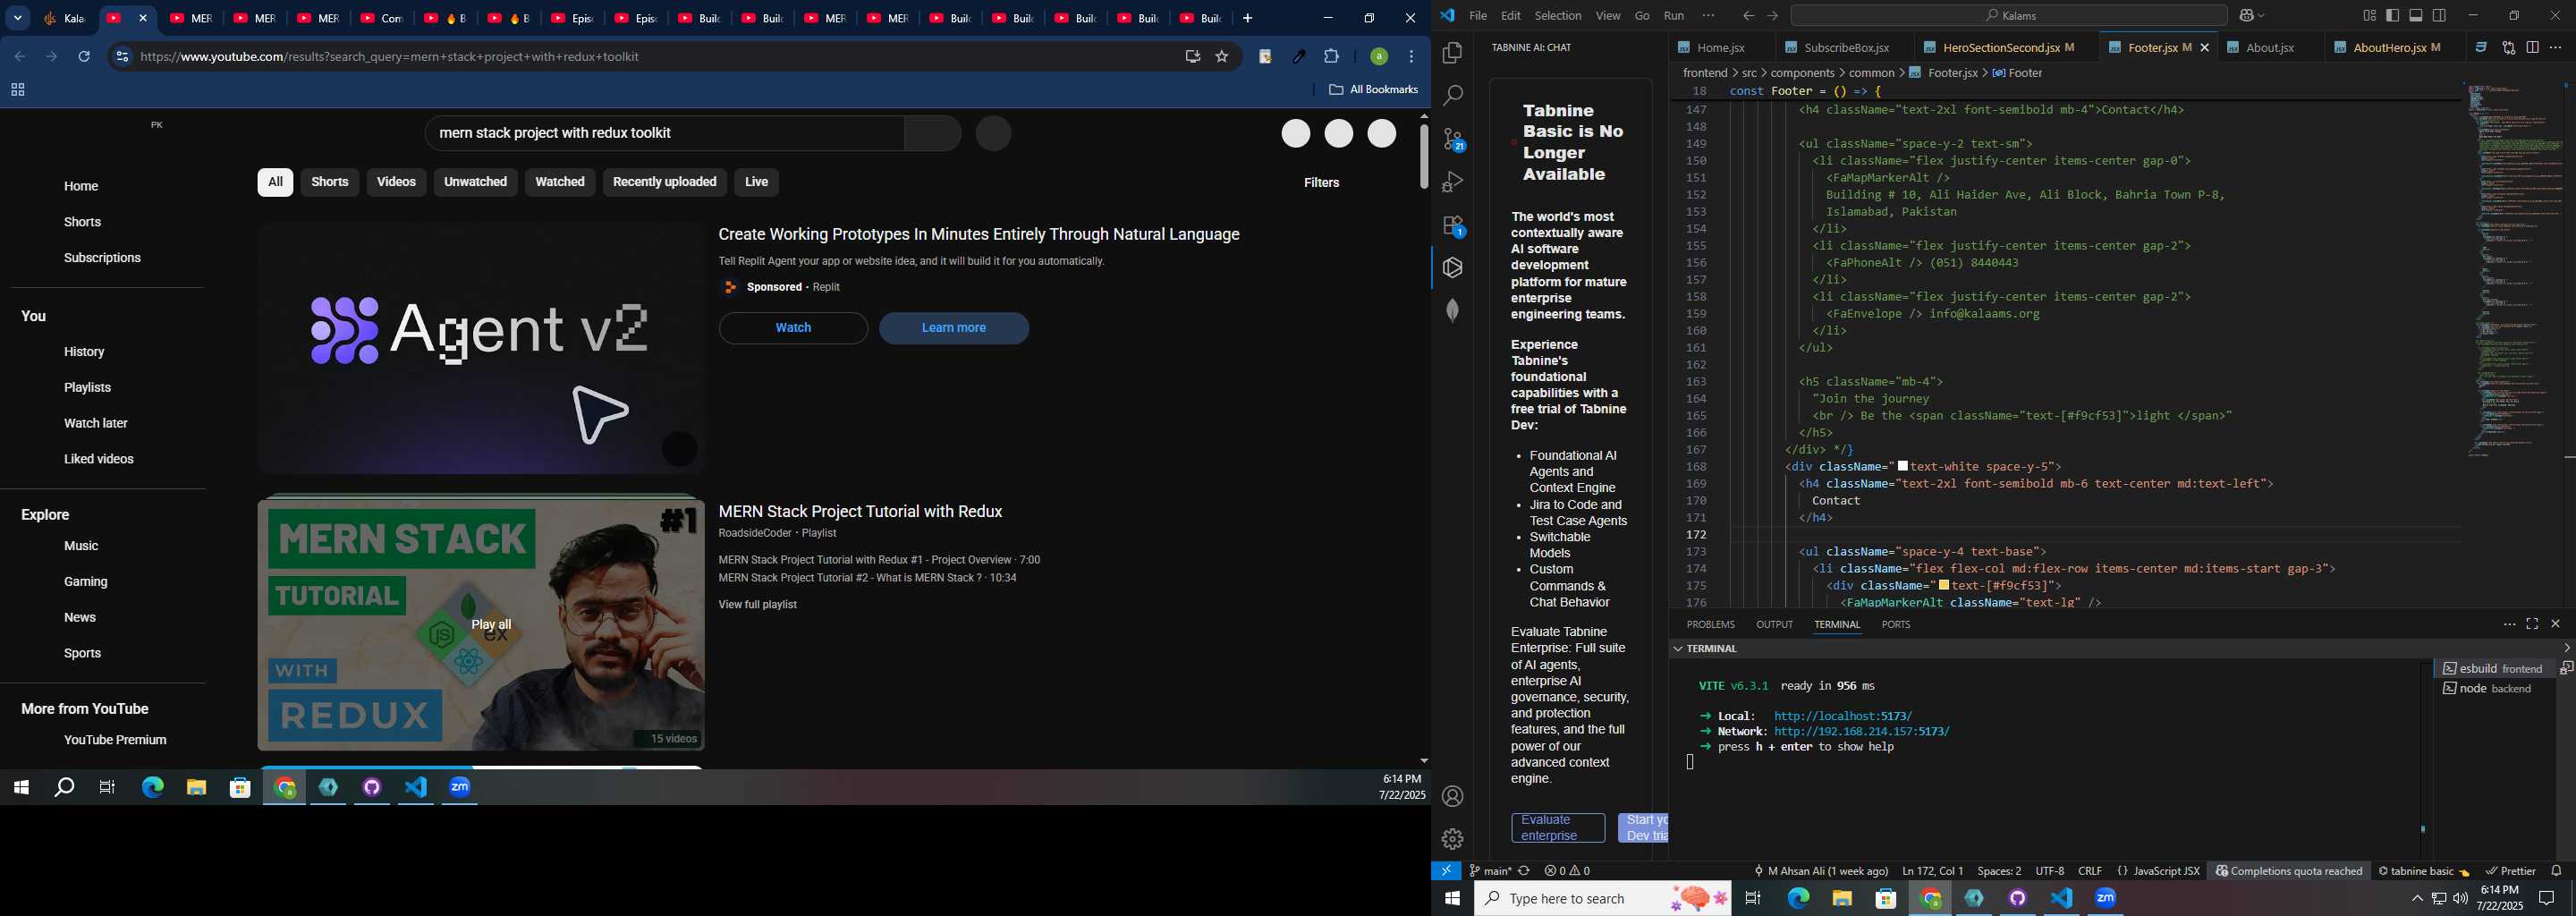Click the Watch button on sponsored result

794,328
